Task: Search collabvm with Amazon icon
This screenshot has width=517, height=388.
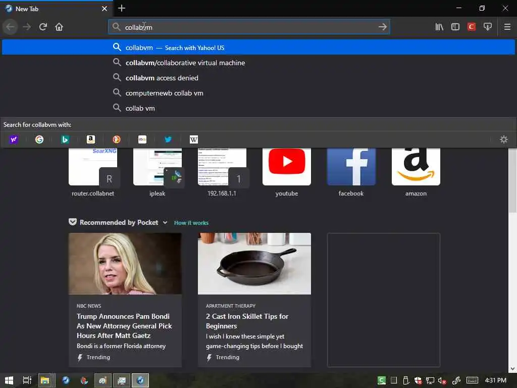Action: coord(91,139)
